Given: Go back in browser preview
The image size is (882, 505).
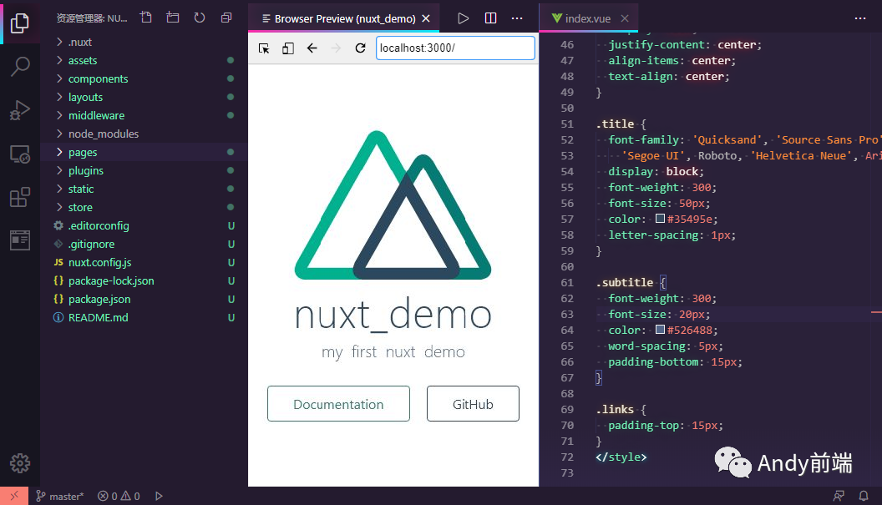Looking at the screenshot, I should 312,48.
